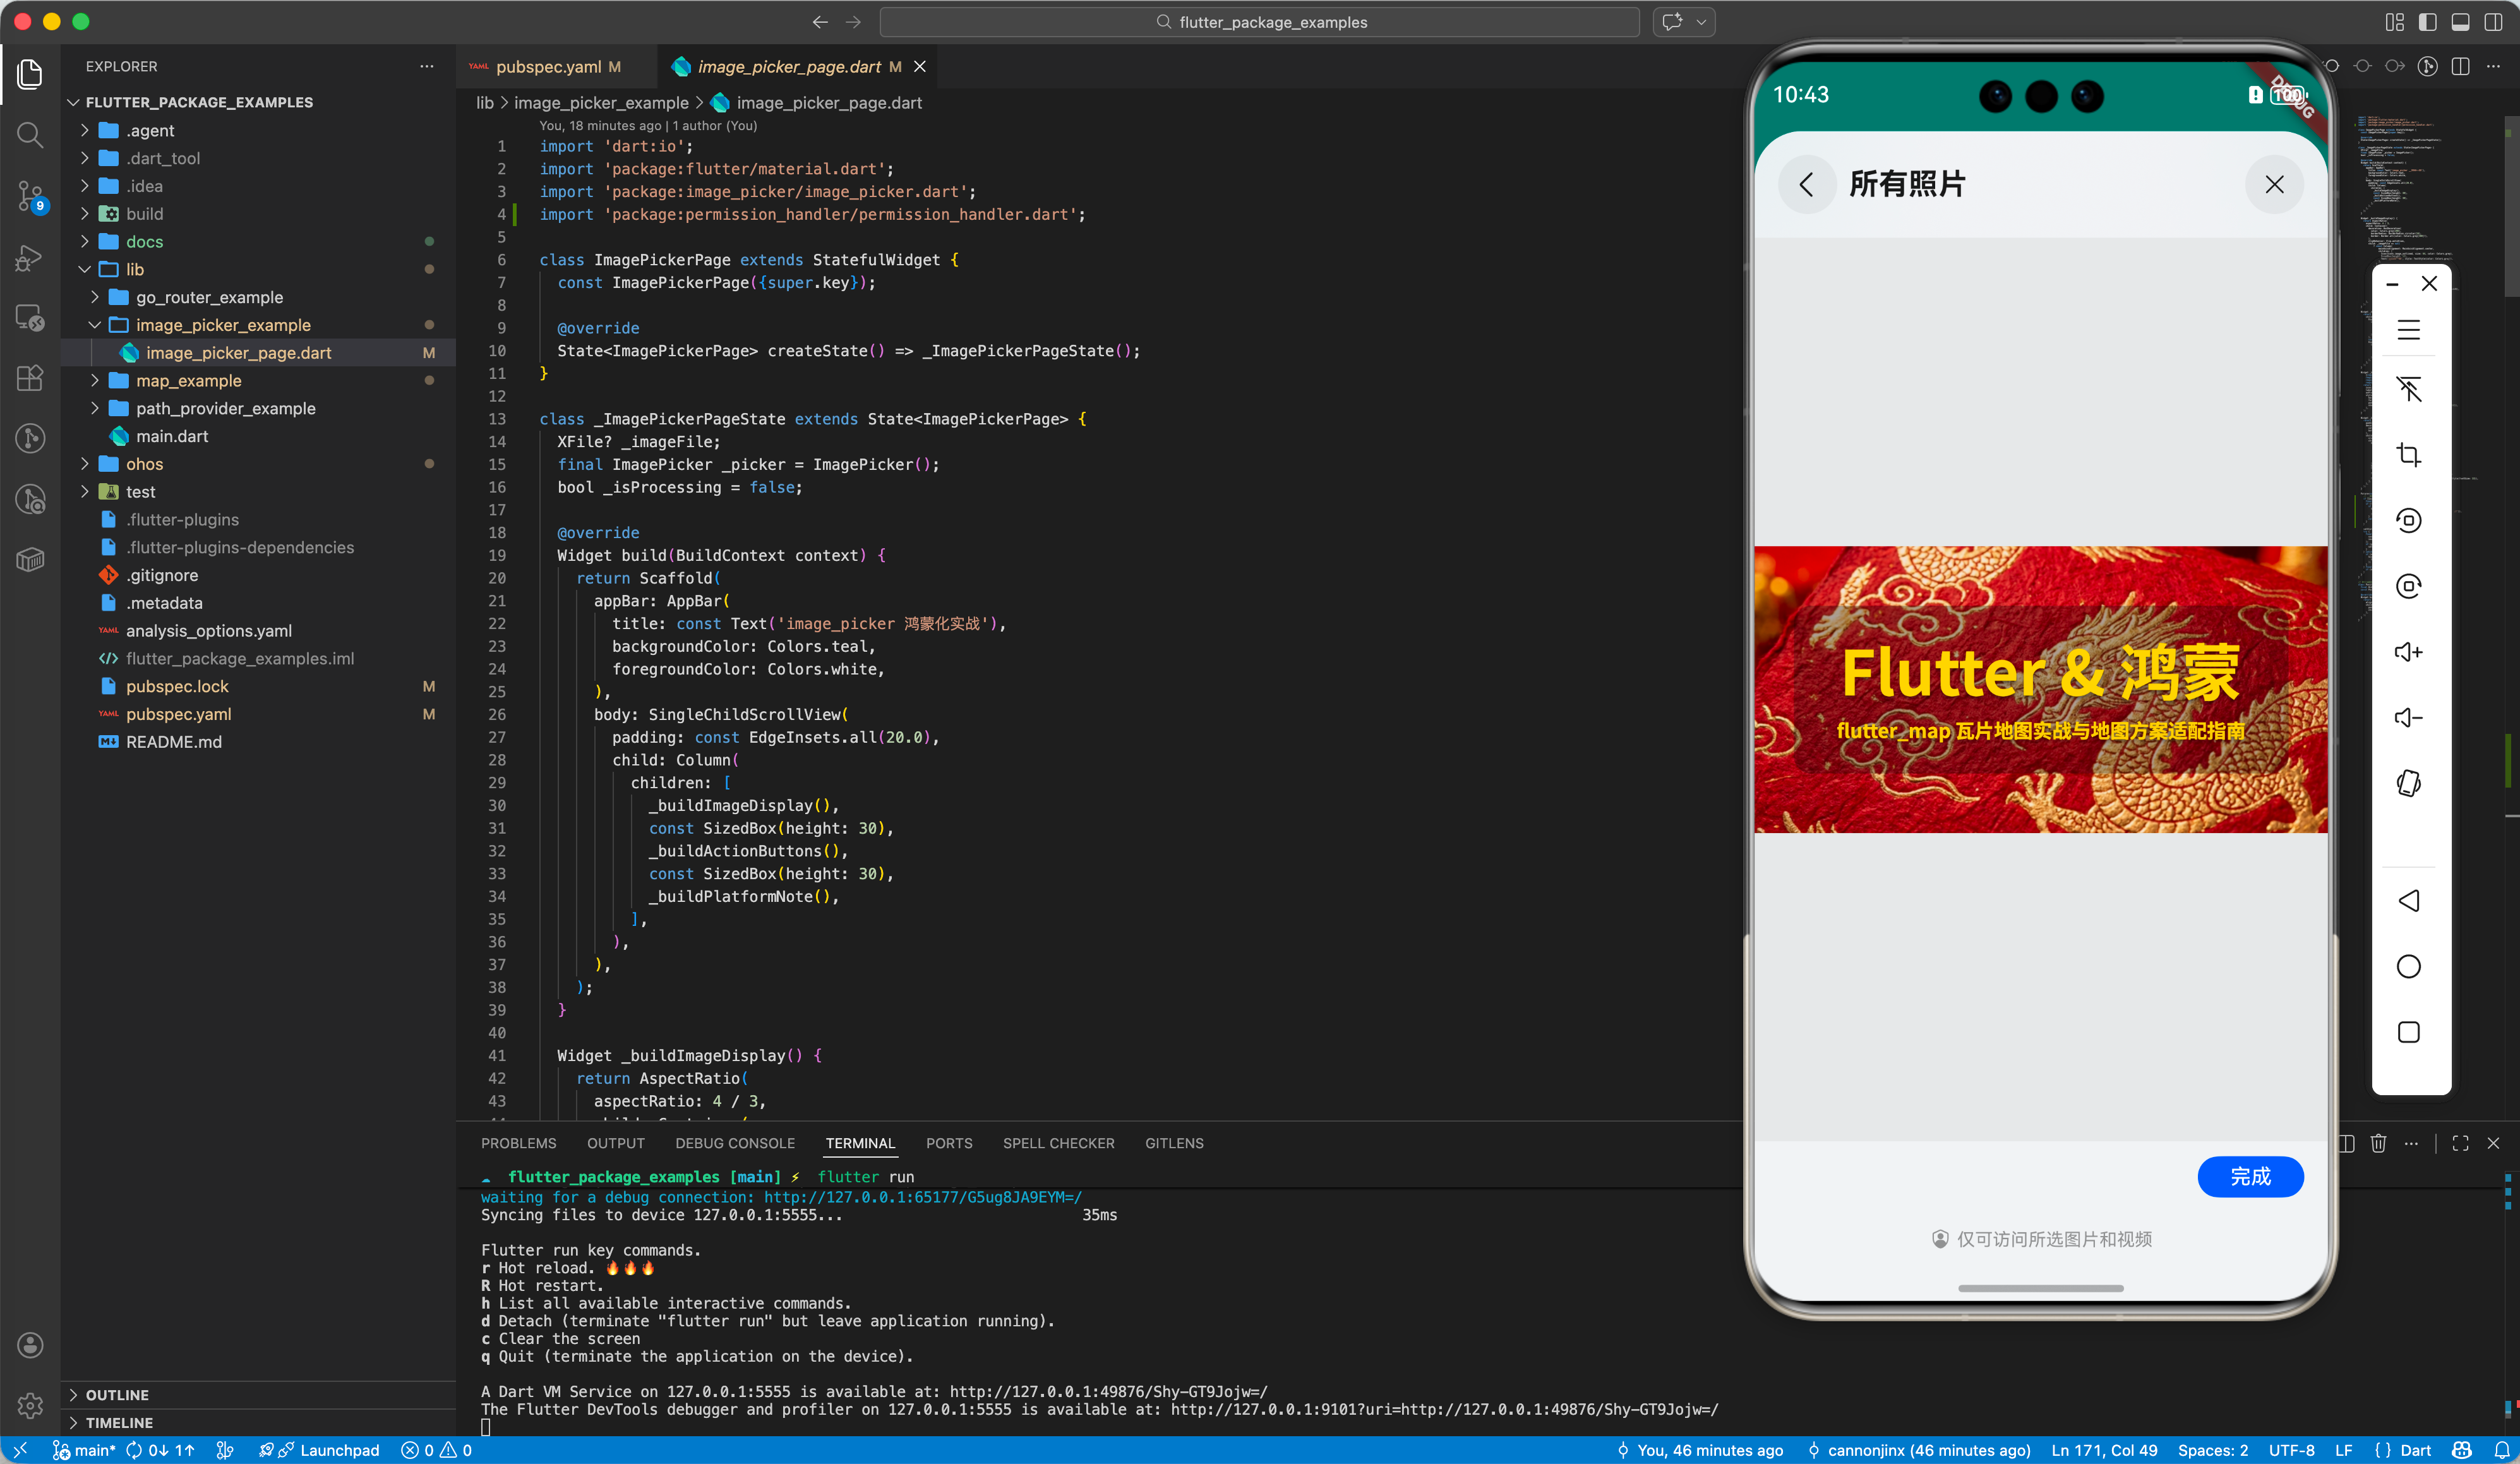Kill terminal with the trash icon
Viewport: 2520px width, 1464px height.
(2378, 1143)
